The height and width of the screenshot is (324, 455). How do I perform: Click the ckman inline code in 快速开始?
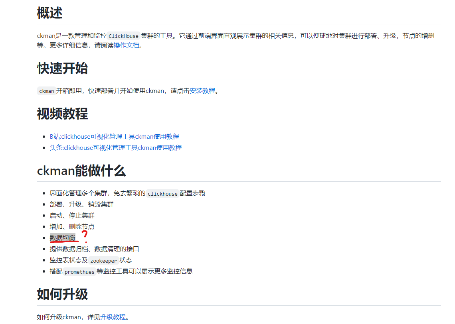[x=46, y=91]
